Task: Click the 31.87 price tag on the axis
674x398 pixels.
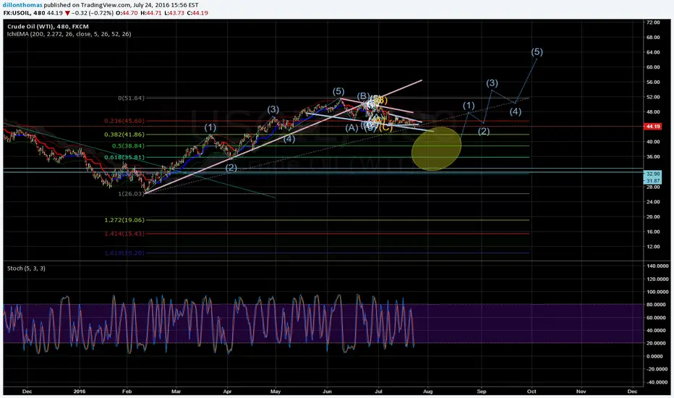Action: (x=652, y=181)
